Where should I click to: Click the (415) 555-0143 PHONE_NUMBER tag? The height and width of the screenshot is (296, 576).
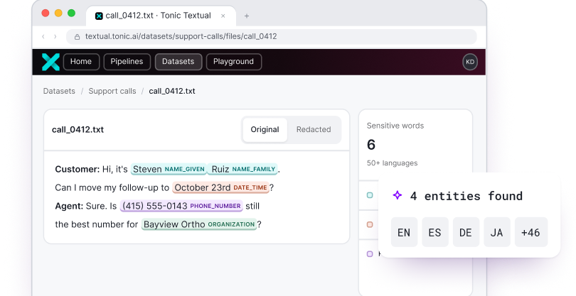point(181,206)
